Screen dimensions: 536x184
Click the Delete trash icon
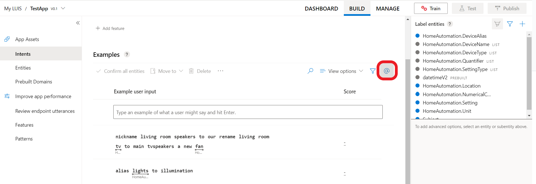pos(191,71)
